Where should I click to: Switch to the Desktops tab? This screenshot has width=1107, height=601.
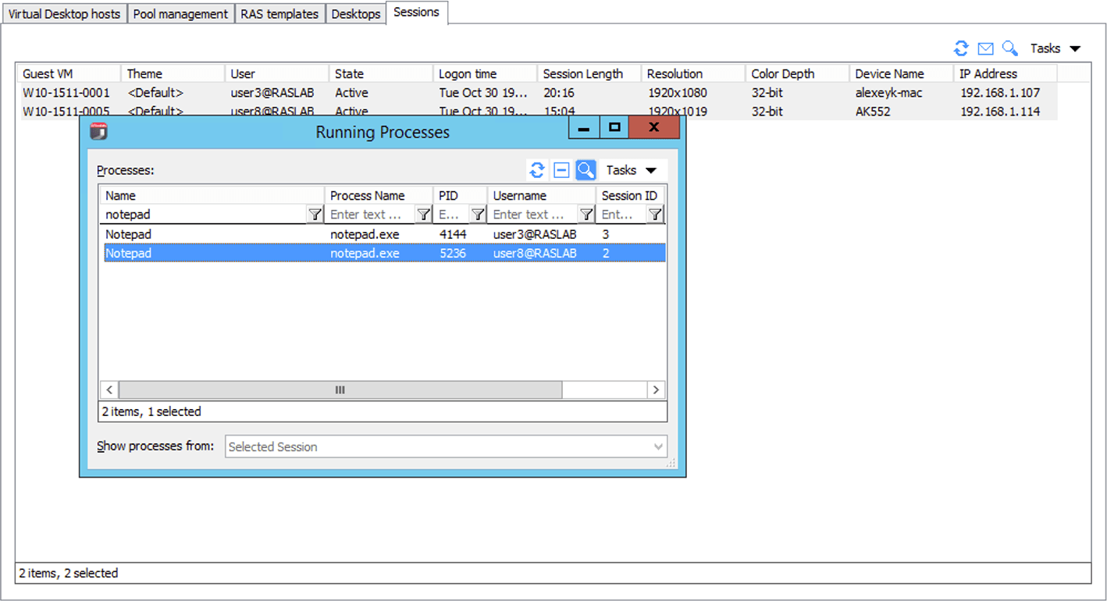click(355, 14)
